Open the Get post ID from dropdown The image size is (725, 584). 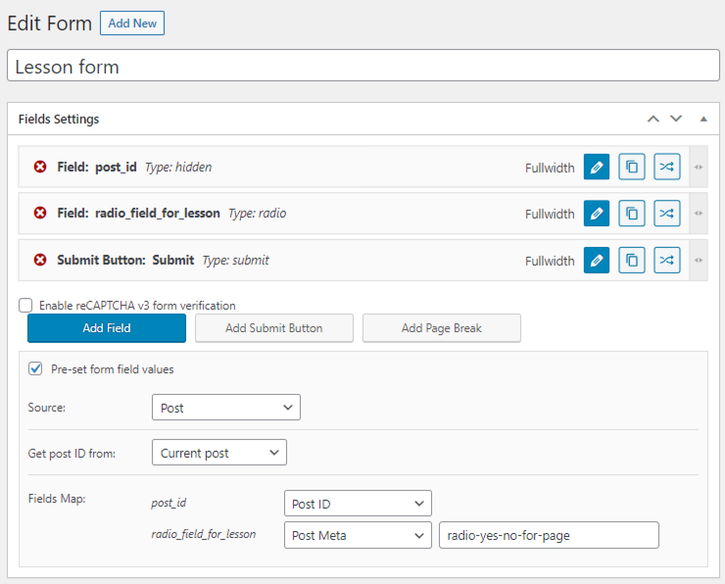tap(219, 453)
